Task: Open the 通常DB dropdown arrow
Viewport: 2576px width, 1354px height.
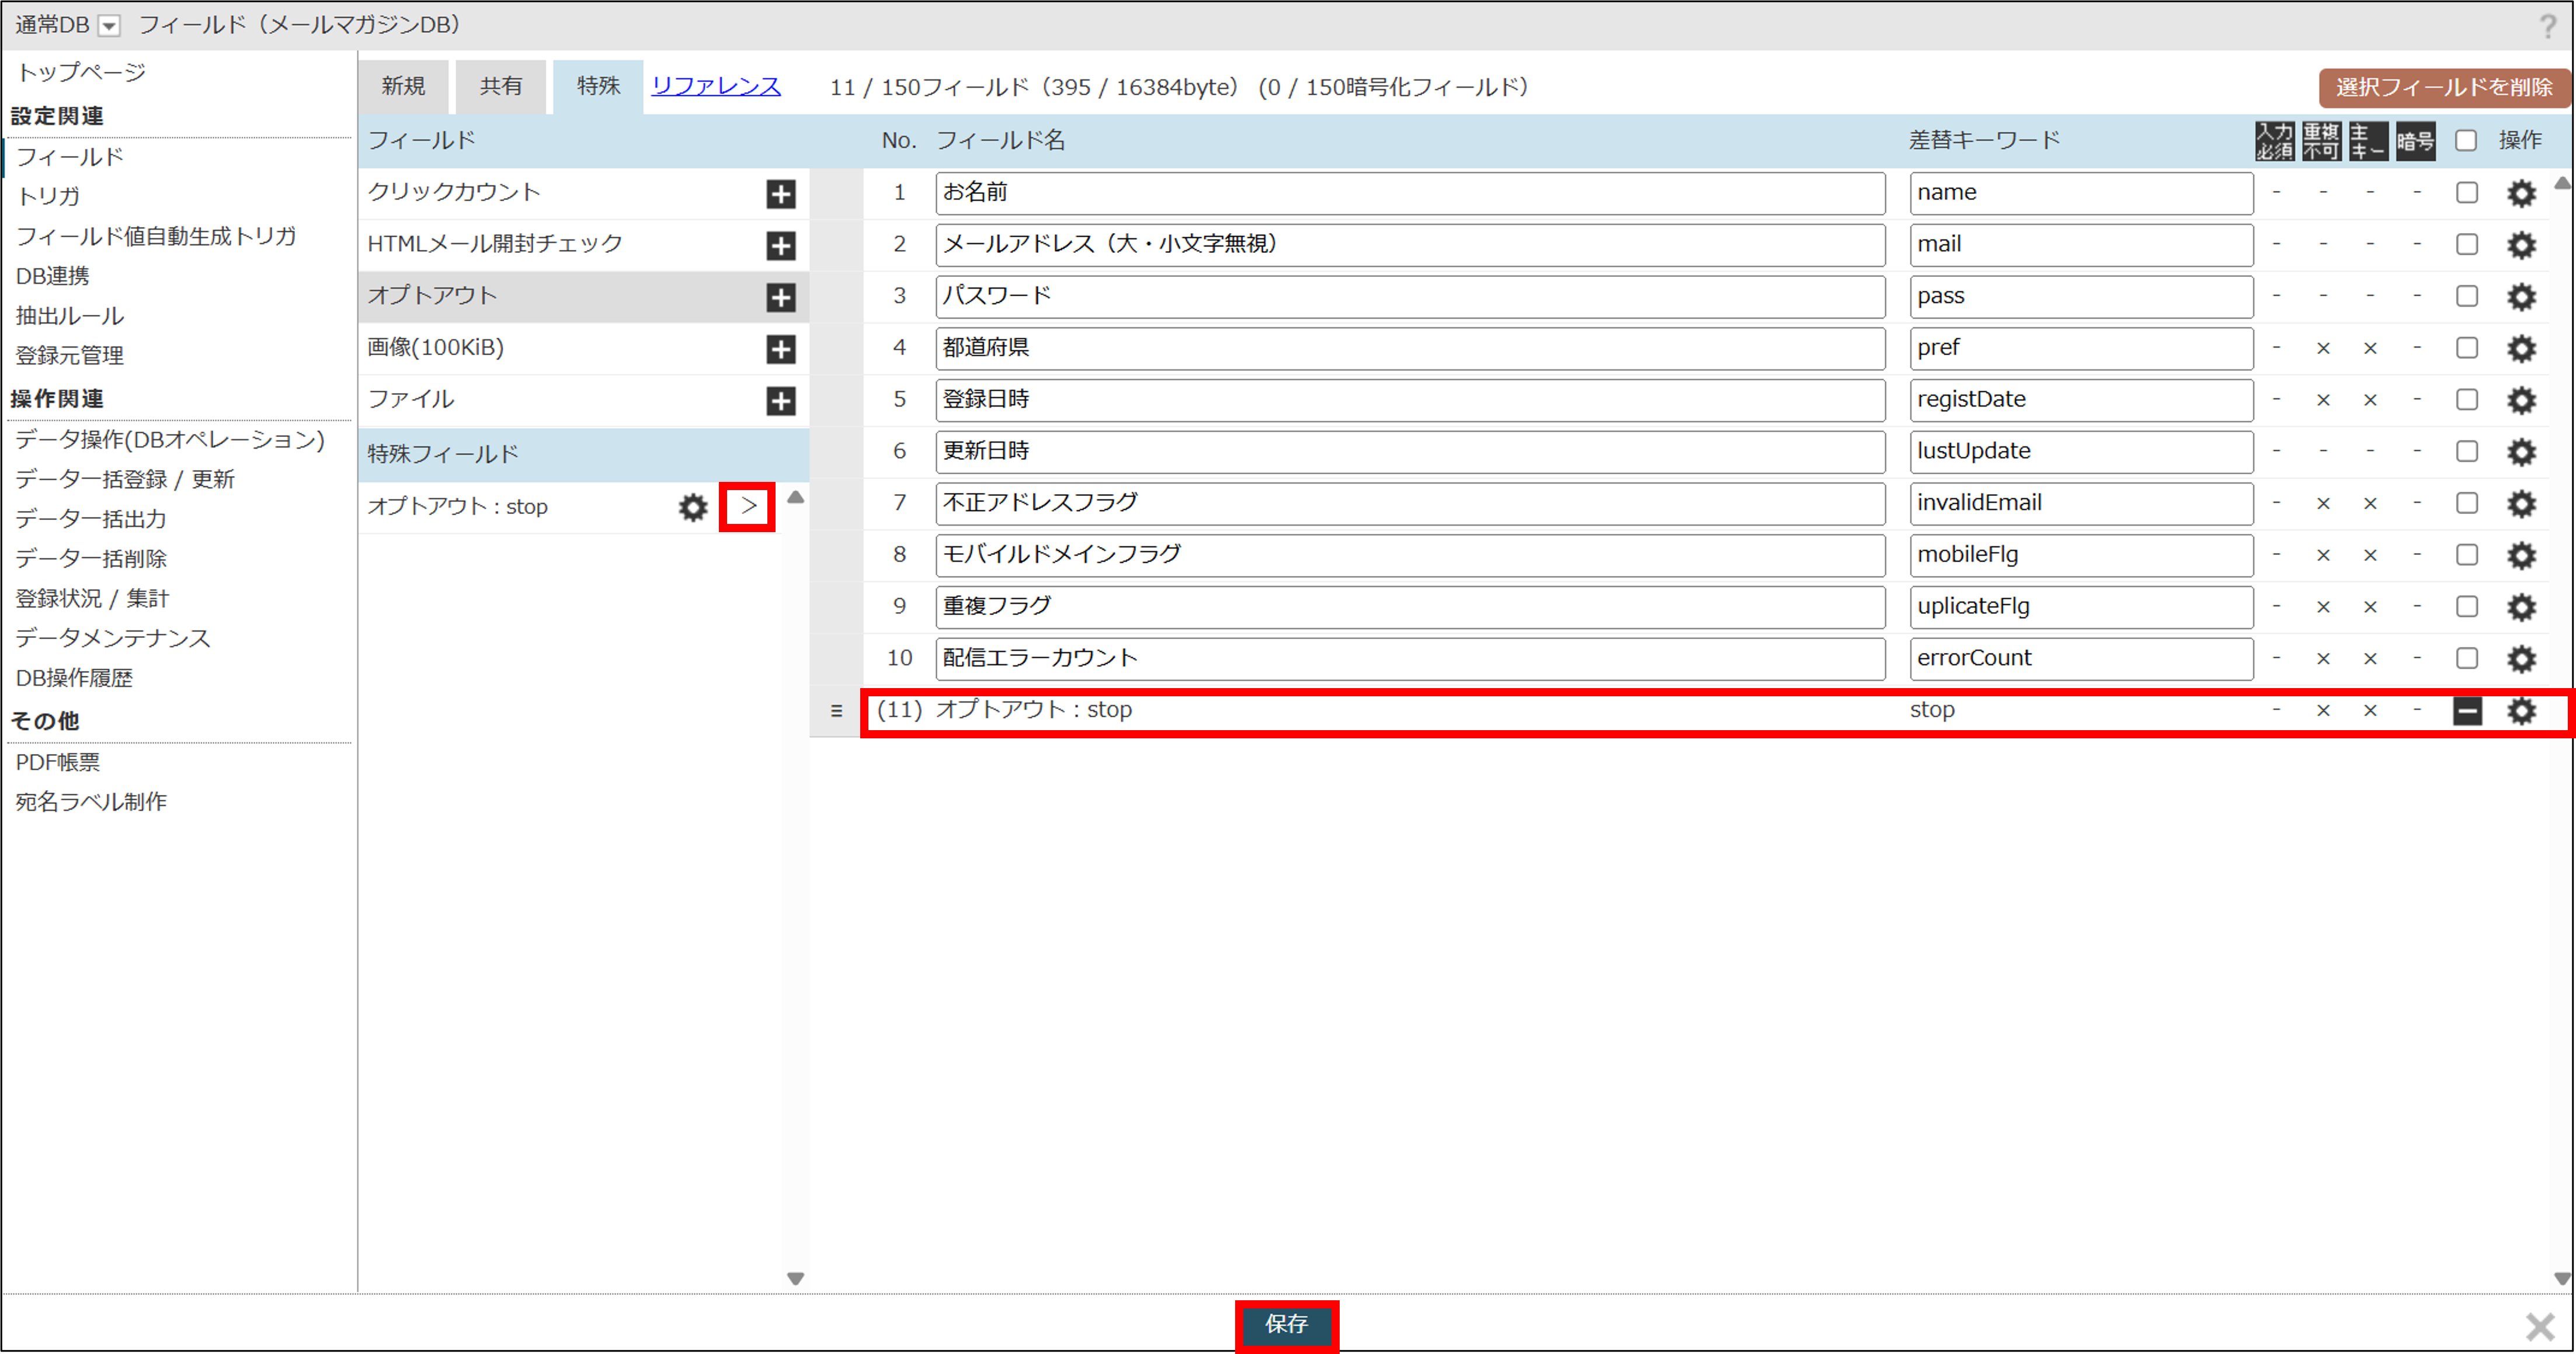Action: pyautogui.click(x=109, y=27)
